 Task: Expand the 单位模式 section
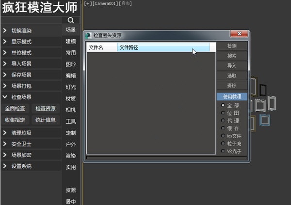click(31, 53)
